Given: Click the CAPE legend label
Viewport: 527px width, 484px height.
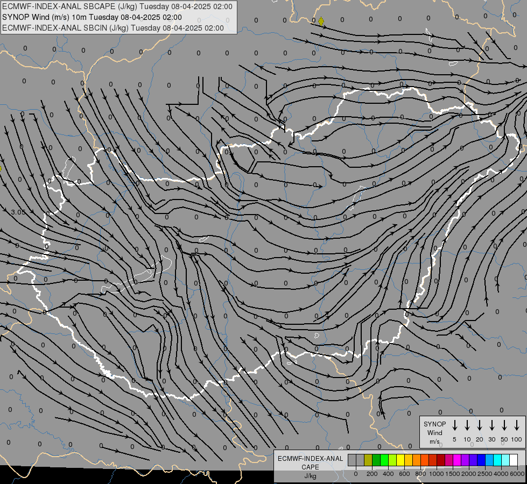Looking at the screenshot, I should [310, 467].
